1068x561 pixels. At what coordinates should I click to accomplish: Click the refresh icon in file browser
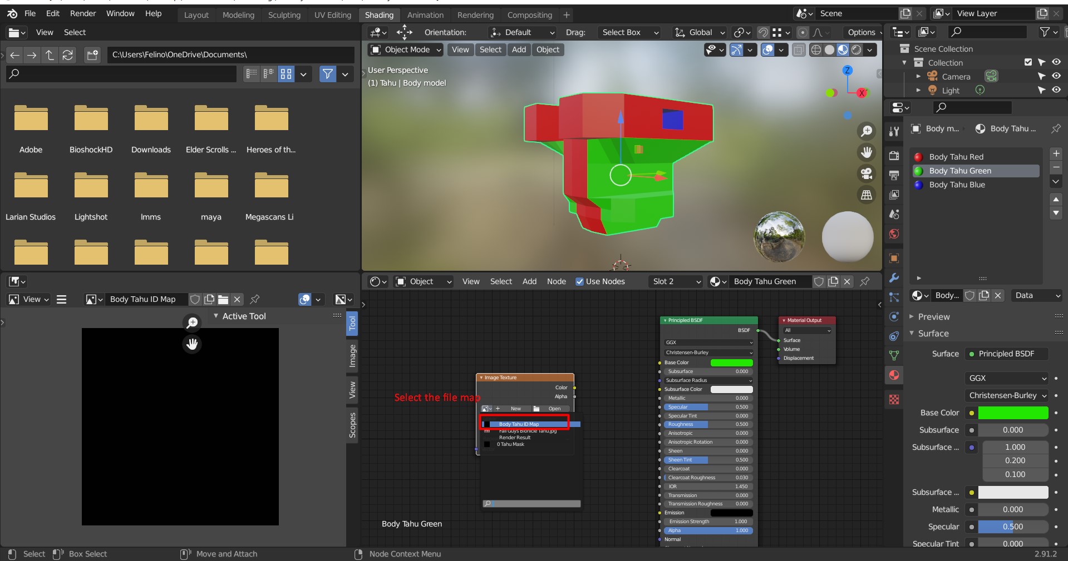[68, 55]
